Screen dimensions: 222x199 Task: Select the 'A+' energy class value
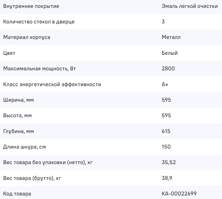coord(165,85)
